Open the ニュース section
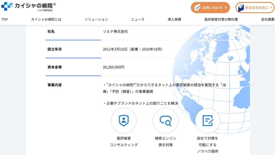This screenshot has width=275, height=155. (138, 19)
